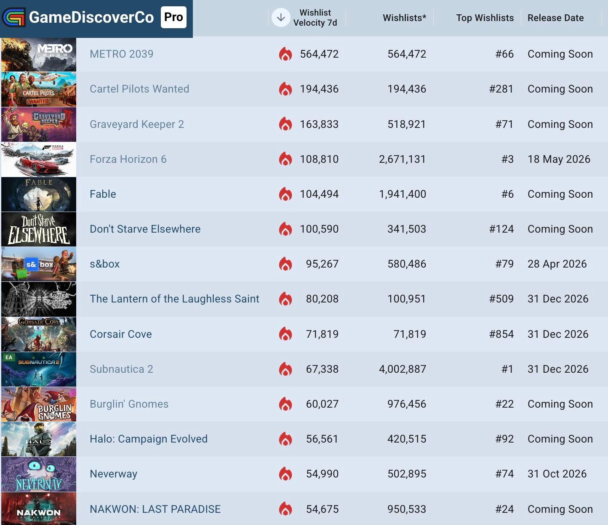Click flame icon for Lantern of the Laughless Saint
Image resolution: width=608 pixels, height=525 pixels.
click(x=285, y=299)
